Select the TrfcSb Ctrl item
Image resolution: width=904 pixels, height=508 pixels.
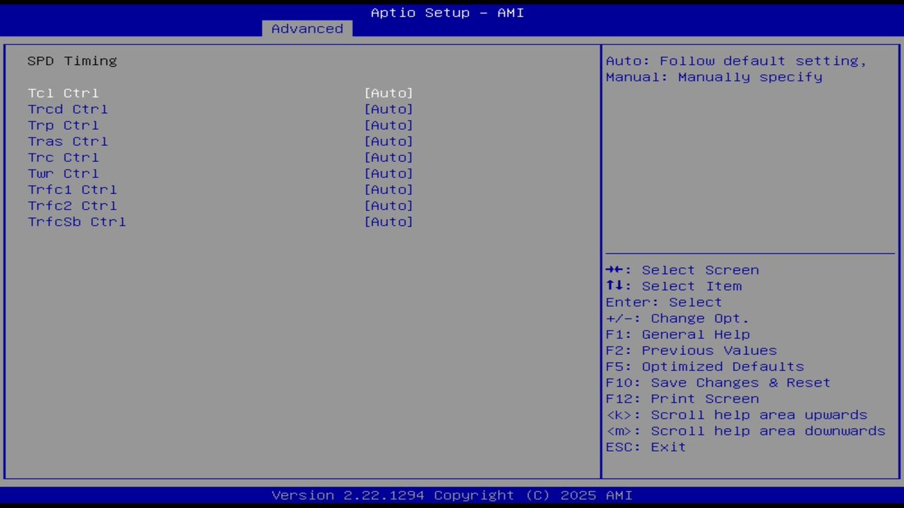[x=76, y=222]
